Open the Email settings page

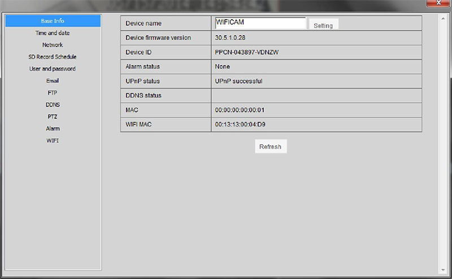pyautogui.click(x=53, y=81)
